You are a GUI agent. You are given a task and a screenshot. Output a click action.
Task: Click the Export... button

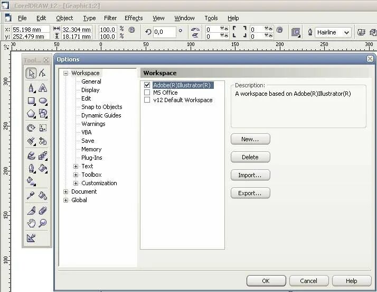click(x=250, y=193)
